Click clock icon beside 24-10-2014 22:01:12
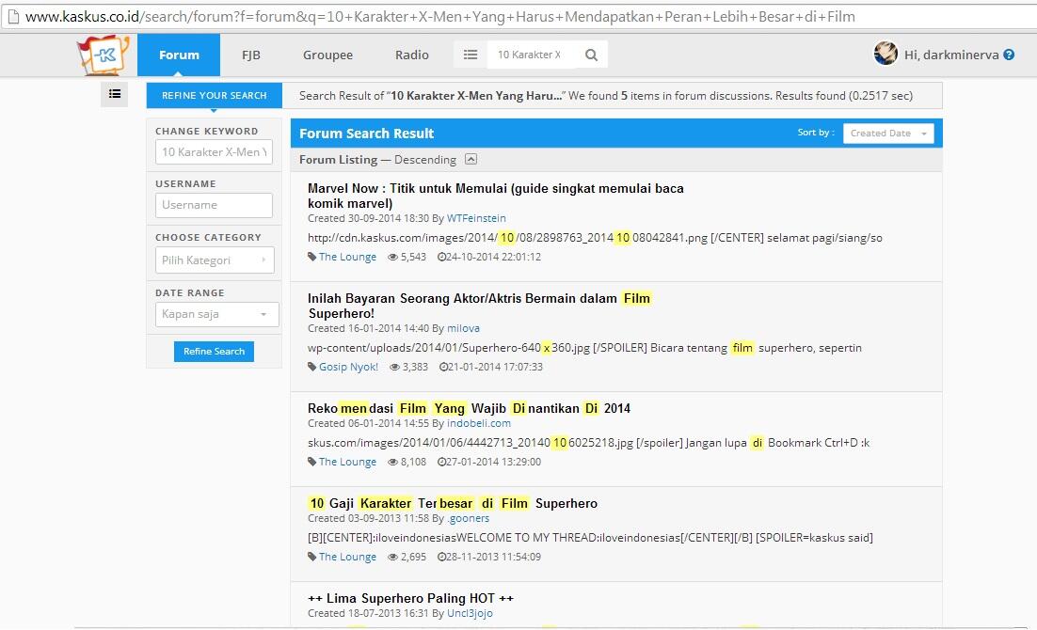 441,257
